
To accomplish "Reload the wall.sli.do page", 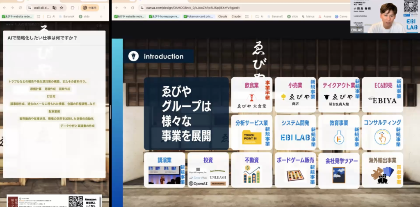I will pyautogui.click(x=21, y=8).
